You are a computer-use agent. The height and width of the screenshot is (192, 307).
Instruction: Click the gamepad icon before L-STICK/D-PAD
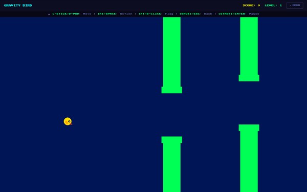49,14
